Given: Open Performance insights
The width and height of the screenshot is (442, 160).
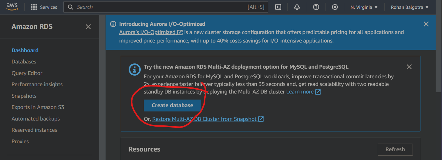Looking at the screenshot, I should pyautogui.click(x=37, y=84).
